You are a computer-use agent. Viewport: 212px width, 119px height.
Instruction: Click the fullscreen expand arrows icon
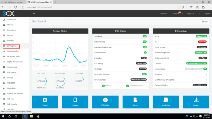point(199,14)
